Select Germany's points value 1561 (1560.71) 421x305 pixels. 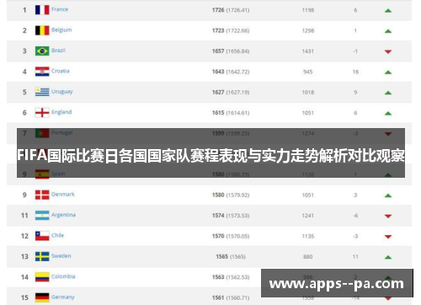(x=231, y=297)
